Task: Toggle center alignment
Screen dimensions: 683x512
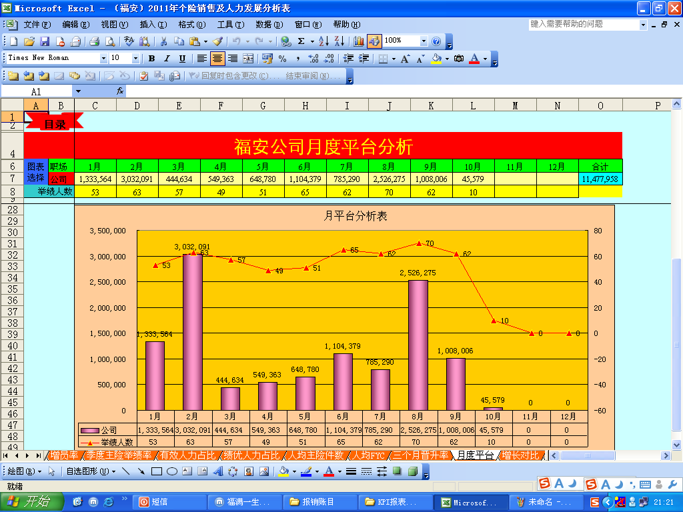Action: click(217, 59)
